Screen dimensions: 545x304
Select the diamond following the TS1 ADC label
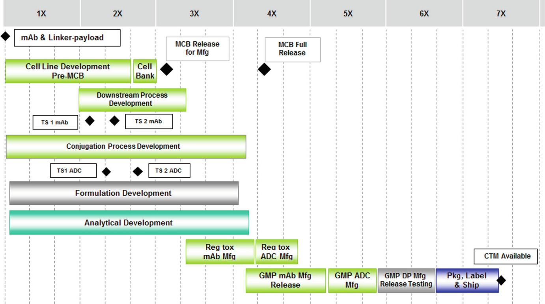106,171
